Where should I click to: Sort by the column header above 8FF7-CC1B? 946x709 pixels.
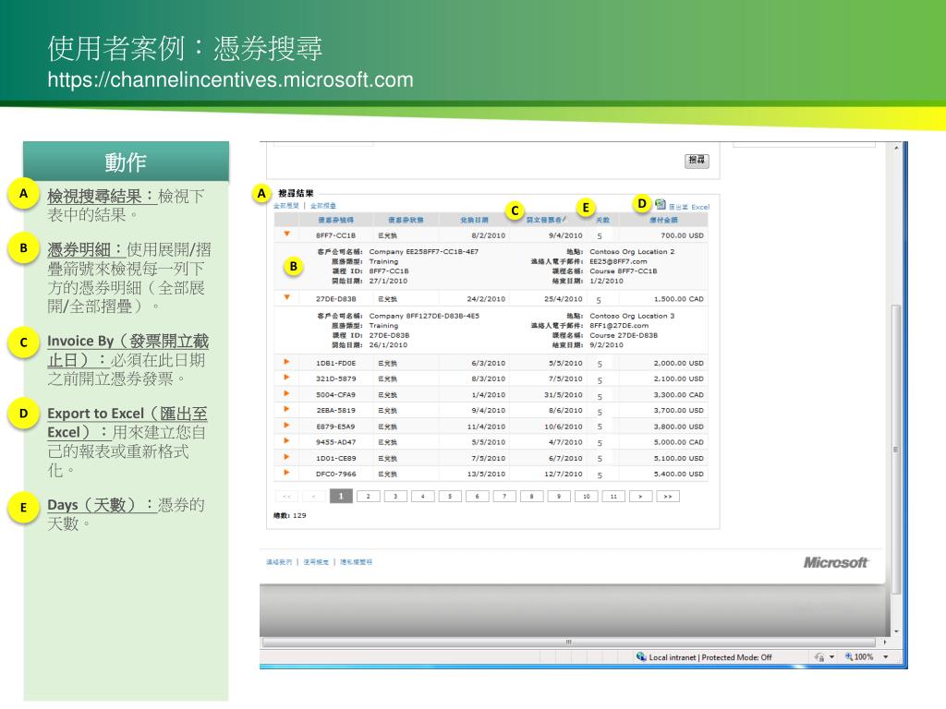336,220
